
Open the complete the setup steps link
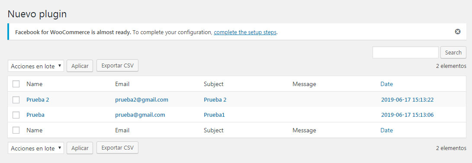(x=245, y=32)
